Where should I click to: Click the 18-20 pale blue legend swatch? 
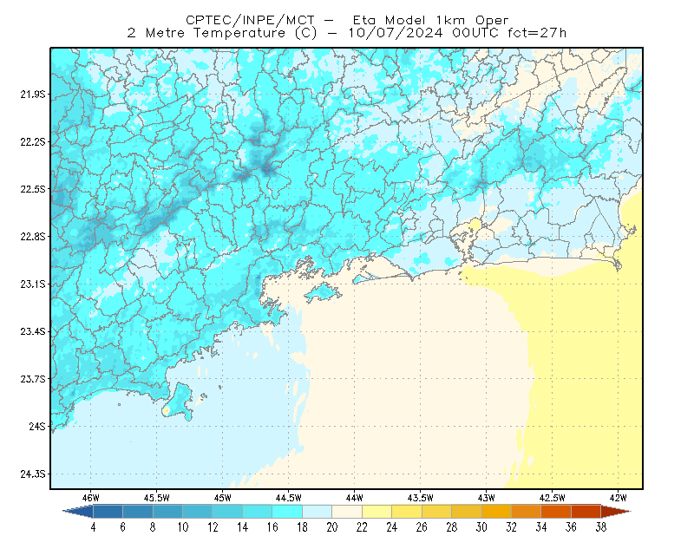[318, 512]
